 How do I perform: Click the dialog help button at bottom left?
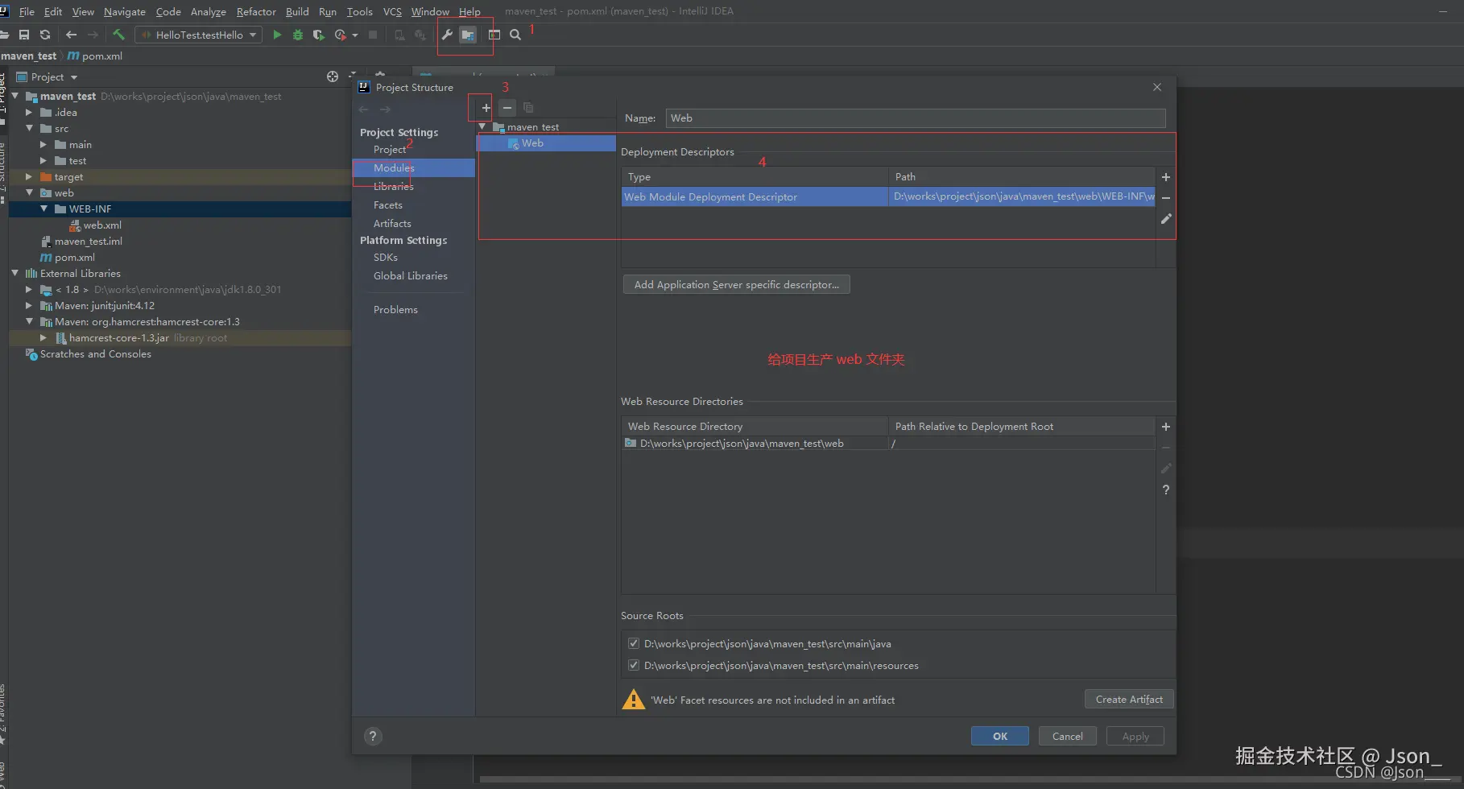tap(373, 736)
